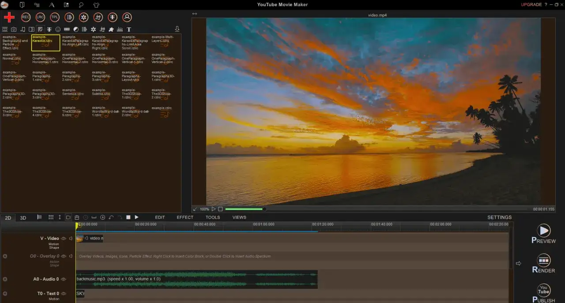This screenshot has height=303, width=565.
Task: Open the TPL template tool
Action: click(x=55, y=17)
